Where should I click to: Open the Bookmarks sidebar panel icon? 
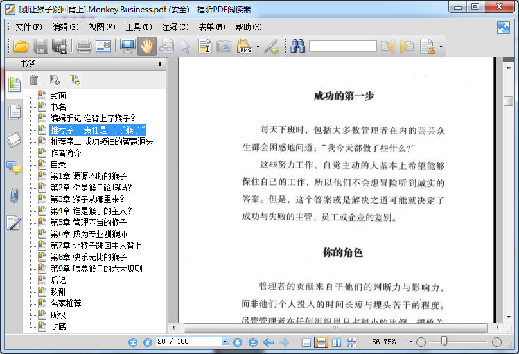(14, 84)
